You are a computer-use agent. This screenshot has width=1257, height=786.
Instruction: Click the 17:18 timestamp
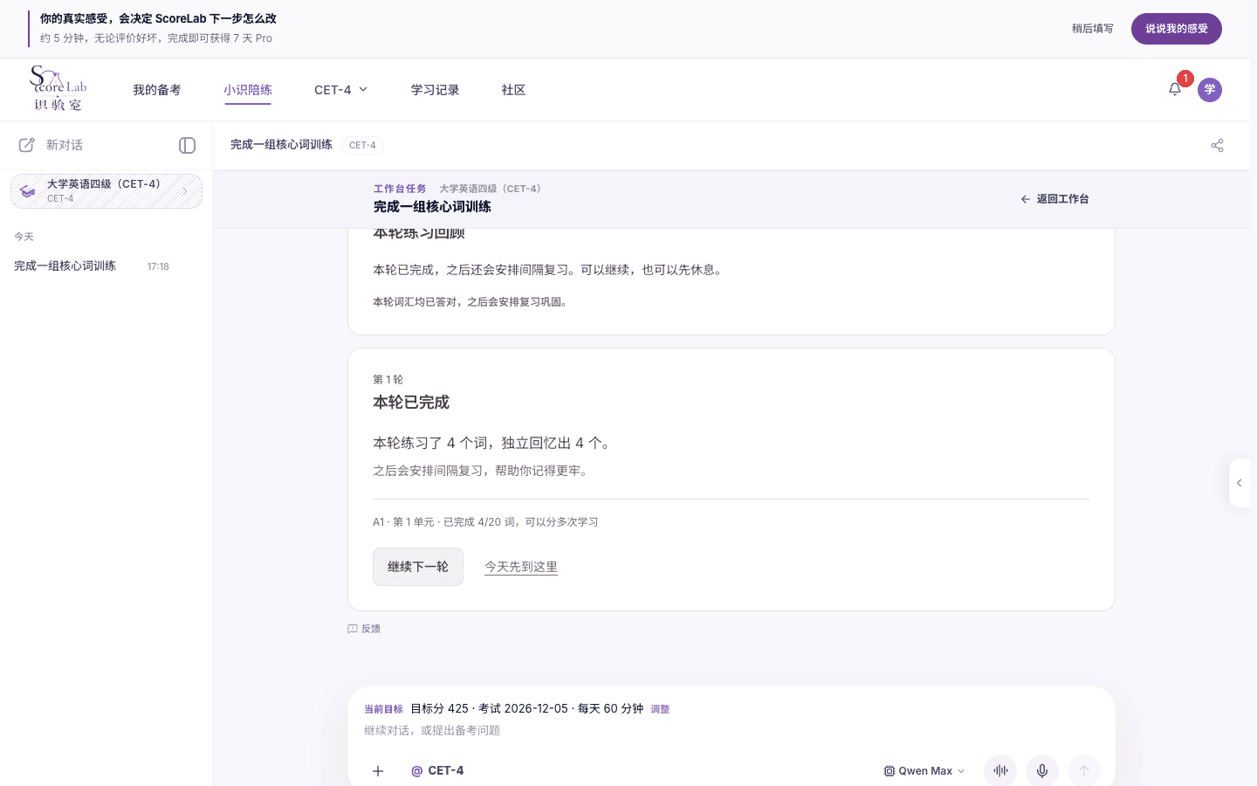[158, 266]
